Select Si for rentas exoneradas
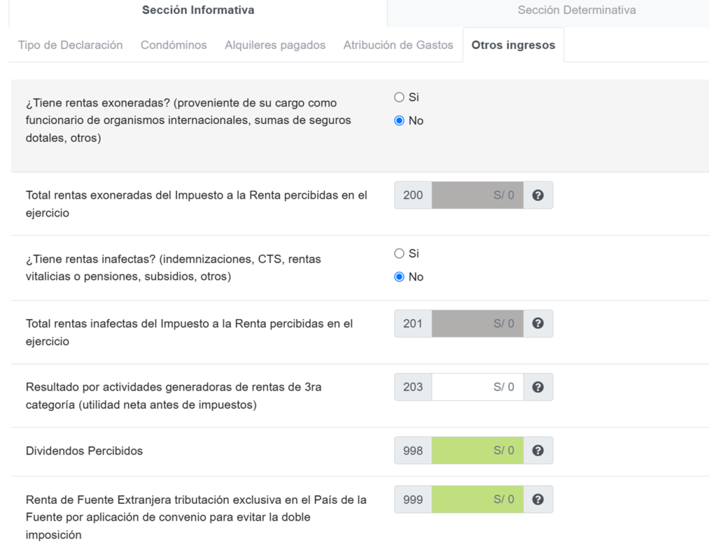Screen dimensions: 709x546 coord(399,97)
